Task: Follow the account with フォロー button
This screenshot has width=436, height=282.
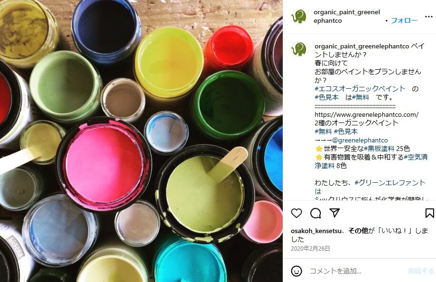Action: (x=404, y=20)
